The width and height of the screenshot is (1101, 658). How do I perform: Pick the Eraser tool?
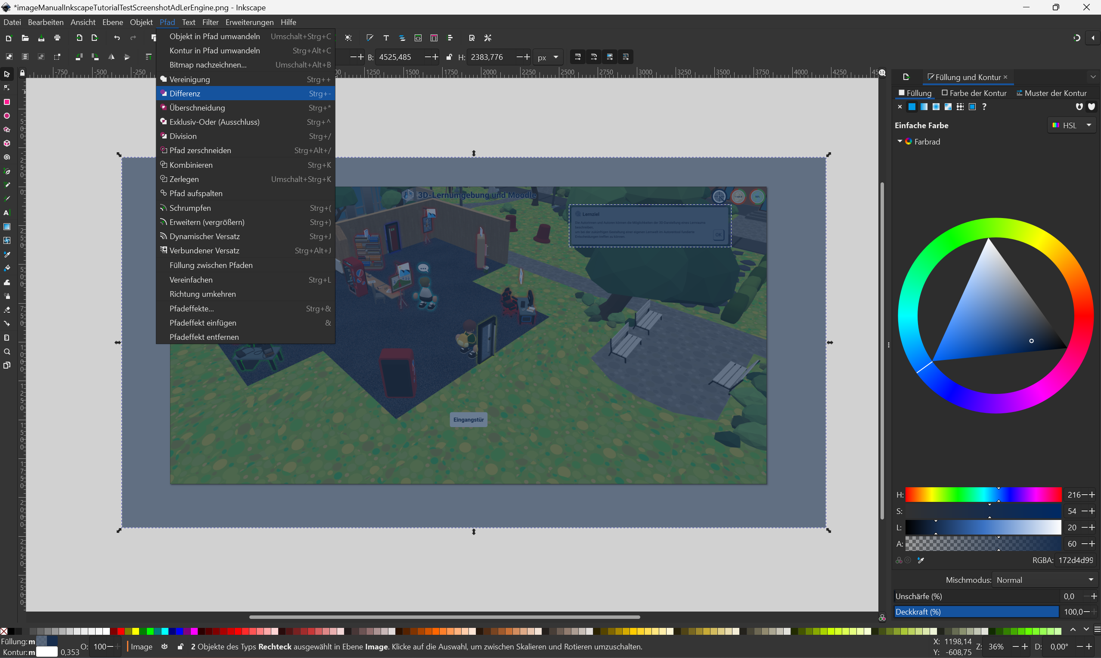6,310
